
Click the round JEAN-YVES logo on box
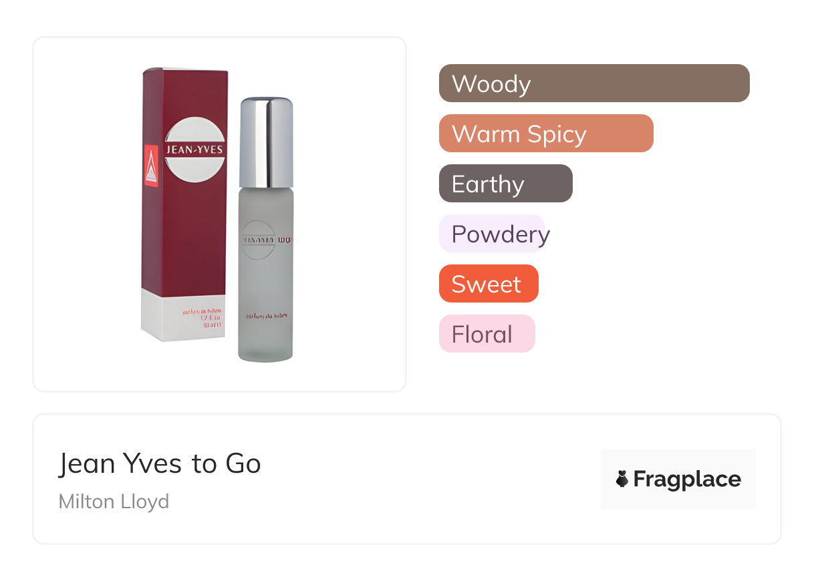(x=194, y=150)
